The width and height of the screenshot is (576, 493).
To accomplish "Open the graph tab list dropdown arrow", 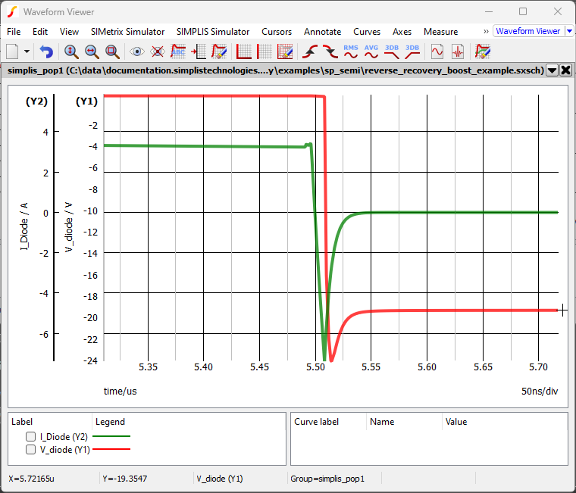I will click(x=552, y=70).
